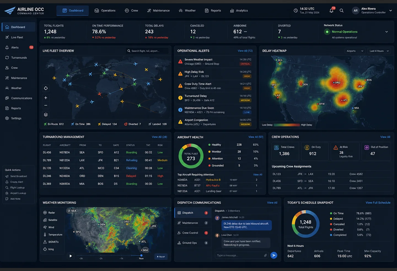Click the Create Alert quick action
Screen dimensions: 397x271
pos(14,182)
